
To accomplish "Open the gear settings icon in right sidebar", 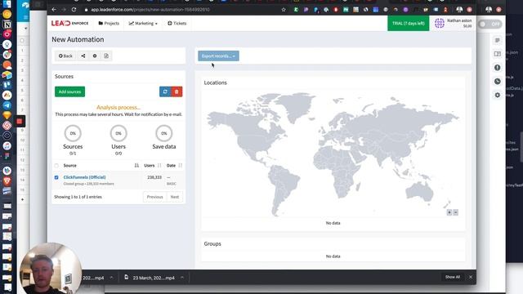I will pos(498,95).
